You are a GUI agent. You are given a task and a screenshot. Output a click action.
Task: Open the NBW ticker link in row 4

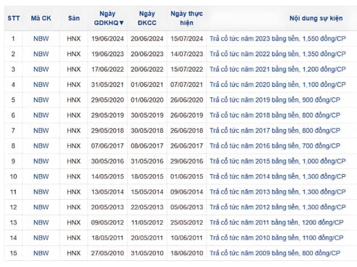[x=41, y=85]
